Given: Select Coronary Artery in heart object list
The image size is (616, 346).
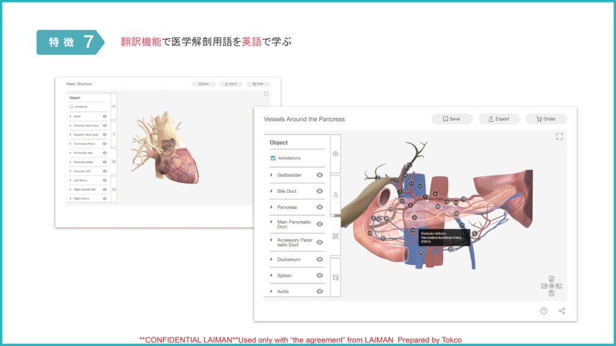Looking at the screenshot, I should point(84,162).
